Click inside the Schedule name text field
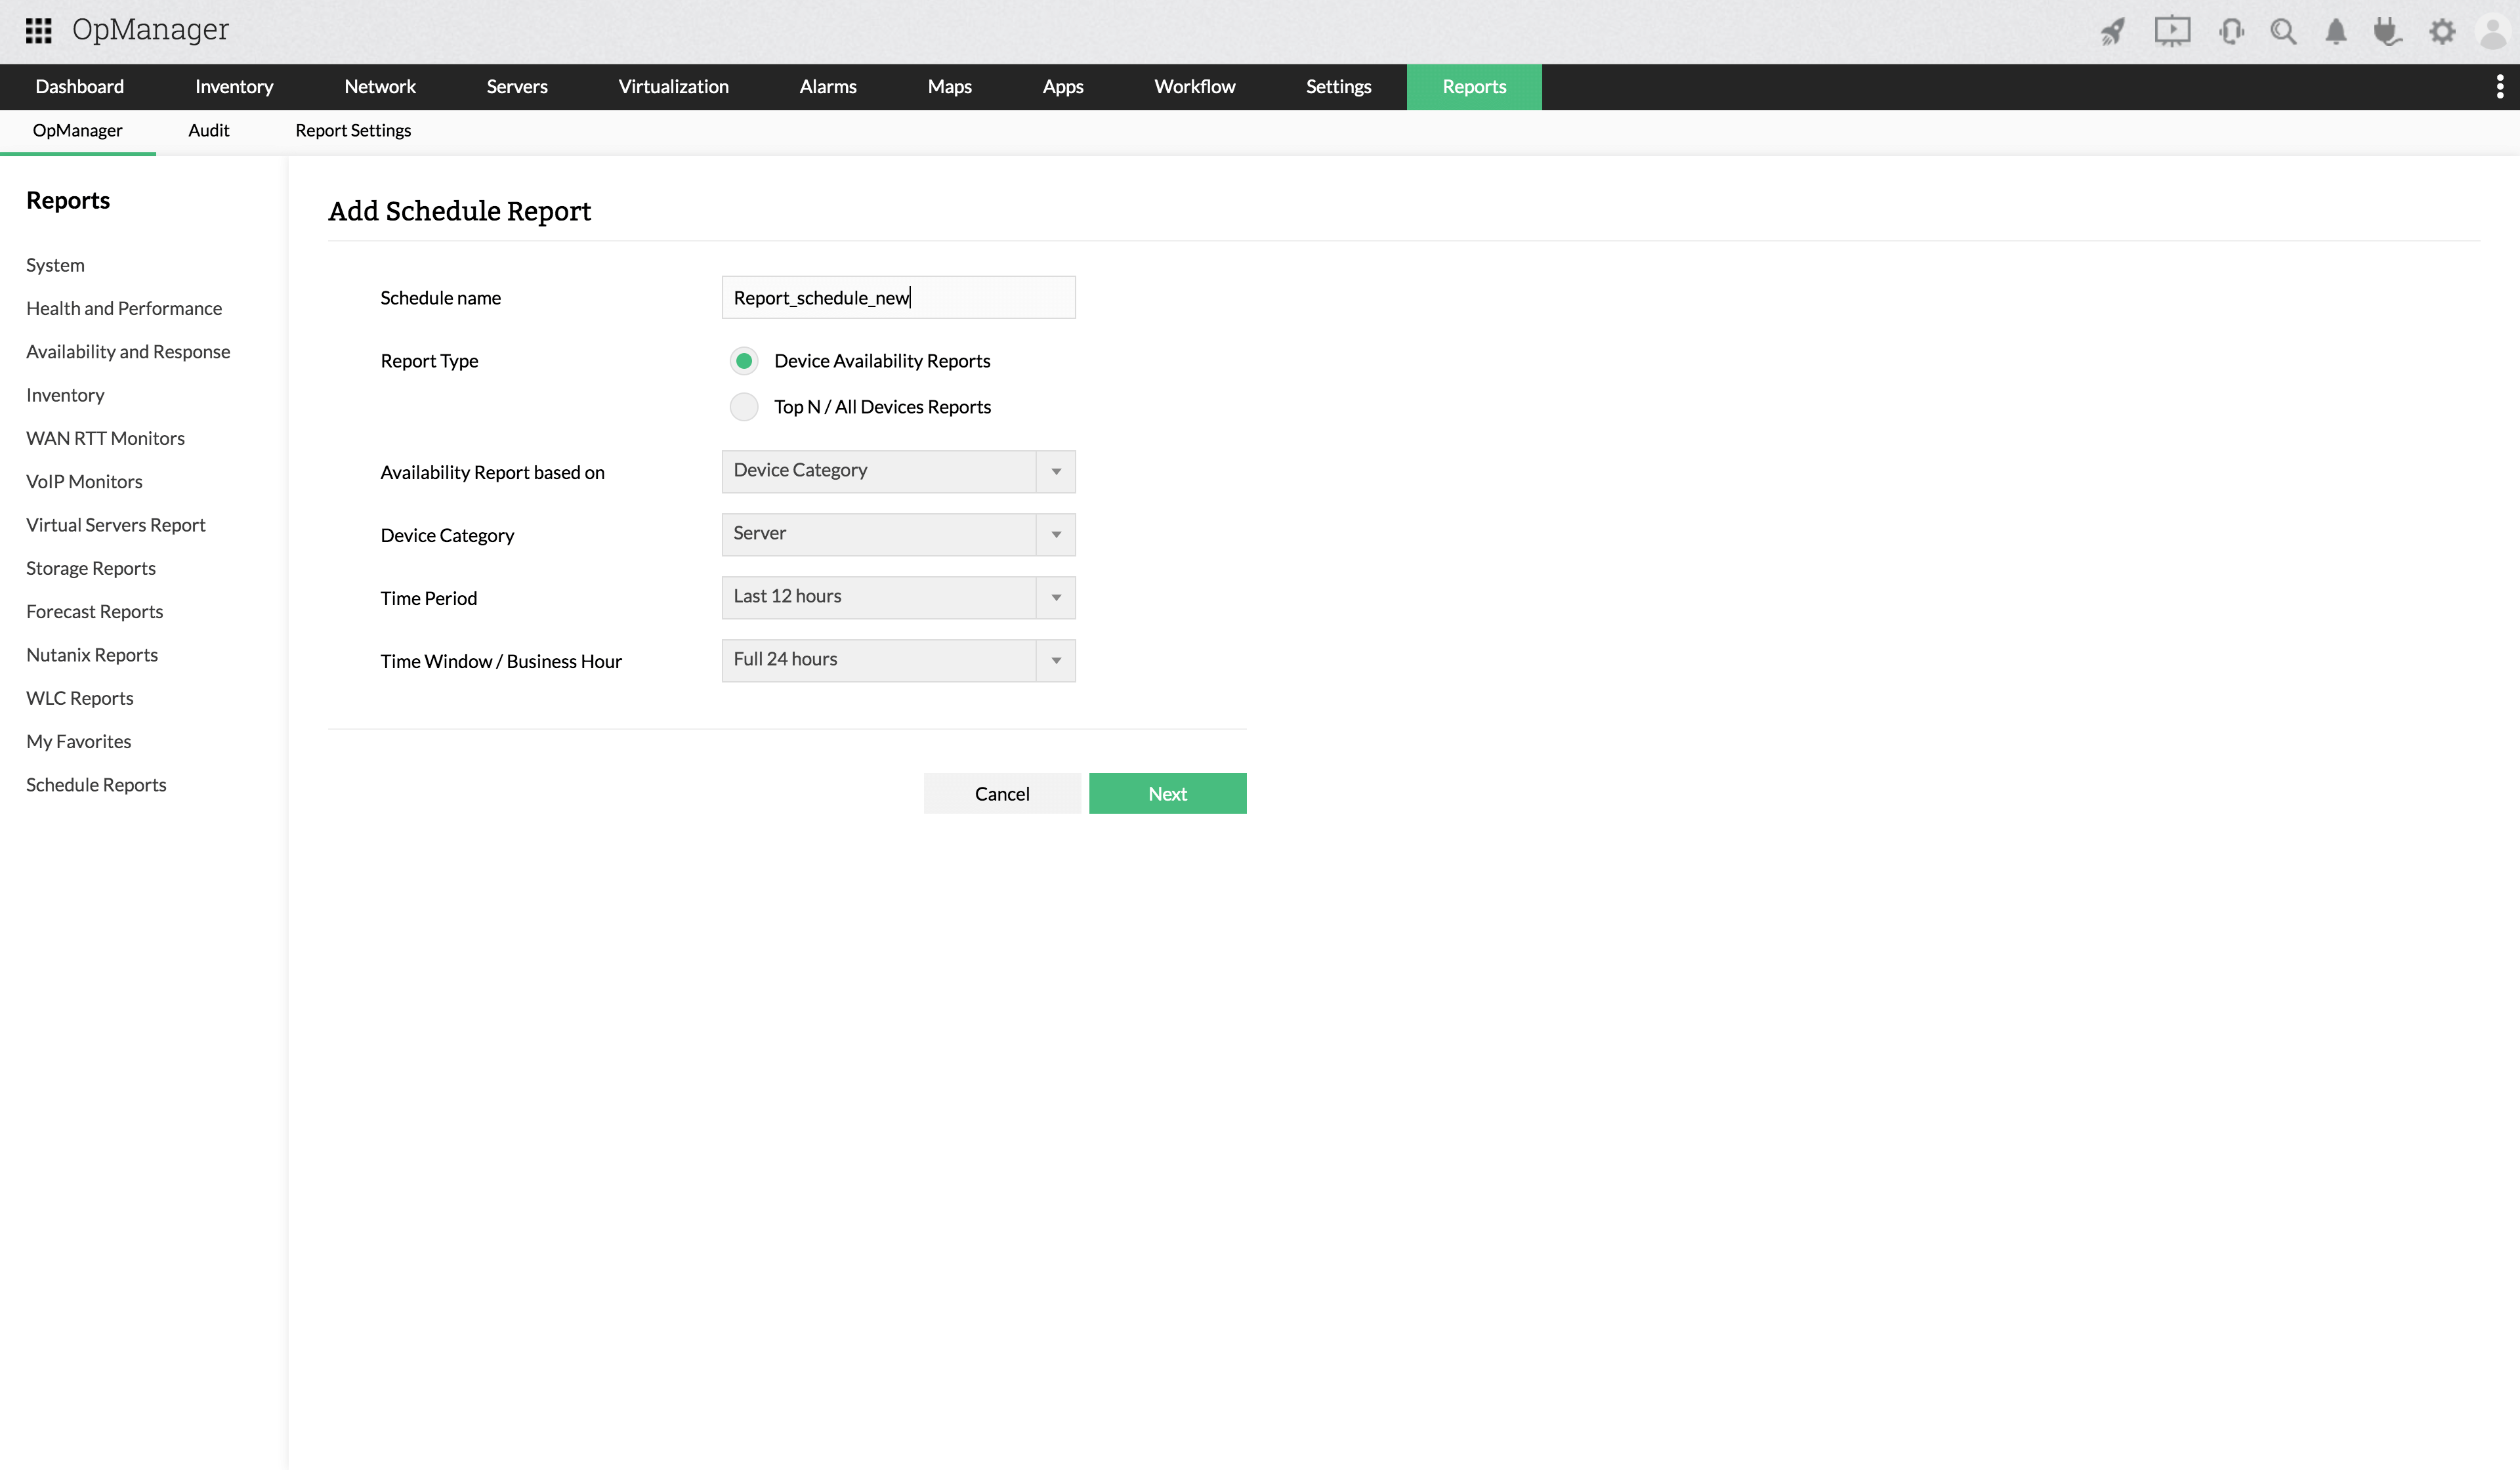Viewport: 2520px width, 1470px height. tap(897, 297)
